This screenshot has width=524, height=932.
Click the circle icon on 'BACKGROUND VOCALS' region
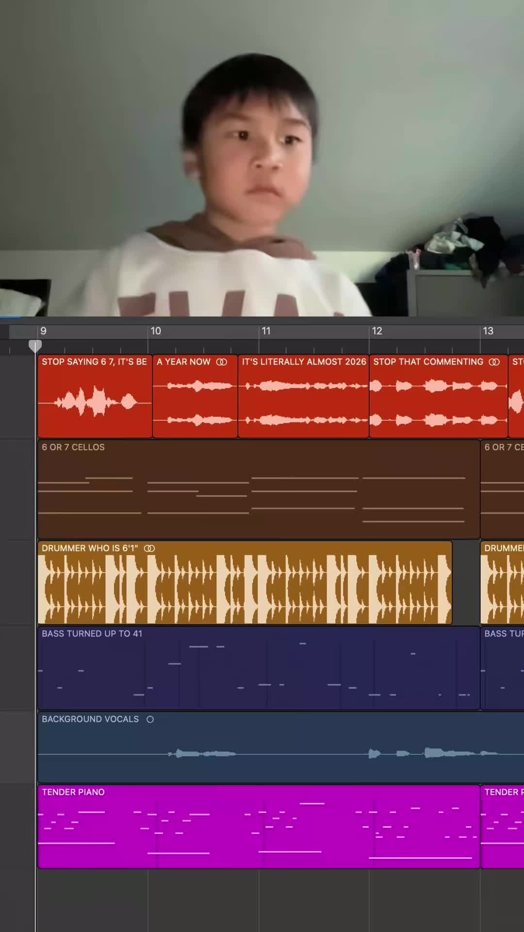(150, 719)
